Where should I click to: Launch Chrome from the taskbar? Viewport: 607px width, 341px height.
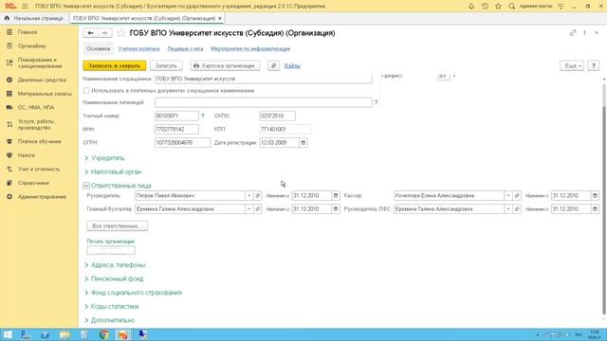pyautogui.click(x=103, y=334)
